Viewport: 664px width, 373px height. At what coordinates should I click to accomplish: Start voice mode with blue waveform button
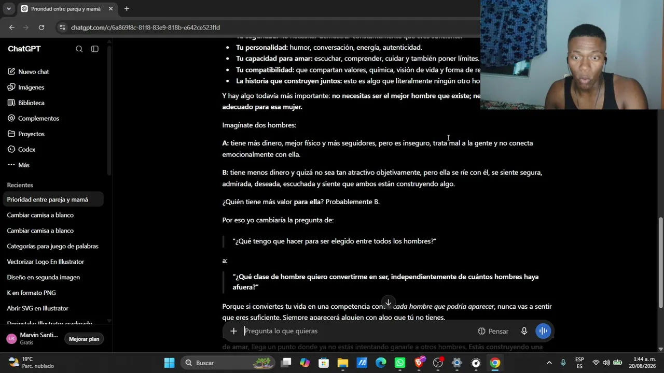(x=543, y=331)
